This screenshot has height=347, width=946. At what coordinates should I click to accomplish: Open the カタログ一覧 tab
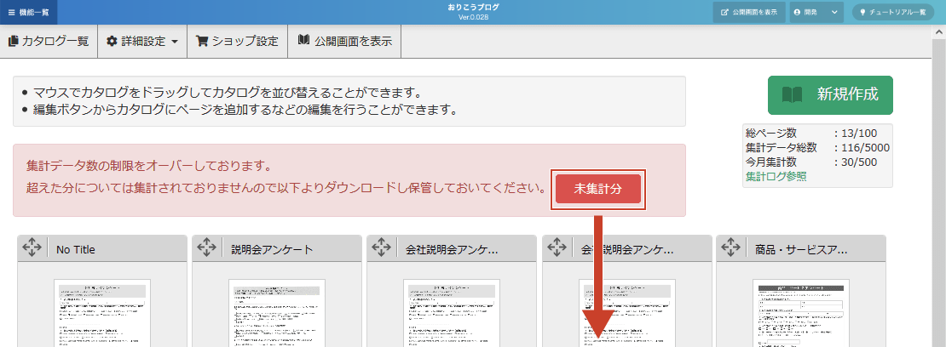[x=49, y=41]
